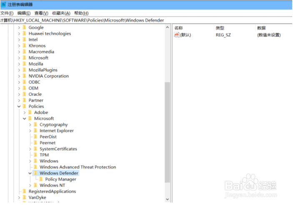
Task: Expand the top-level Microsoft key under SOFTWARE
Action: click(19, 58)
